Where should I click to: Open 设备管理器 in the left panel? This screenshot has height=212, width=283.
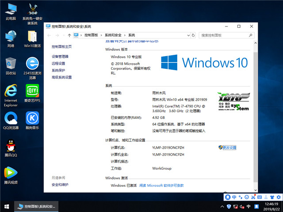60,57
